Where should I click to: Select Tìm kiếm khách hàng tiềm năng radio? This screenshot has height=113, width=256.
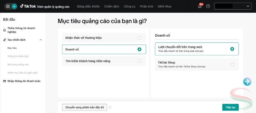[139, 61]
